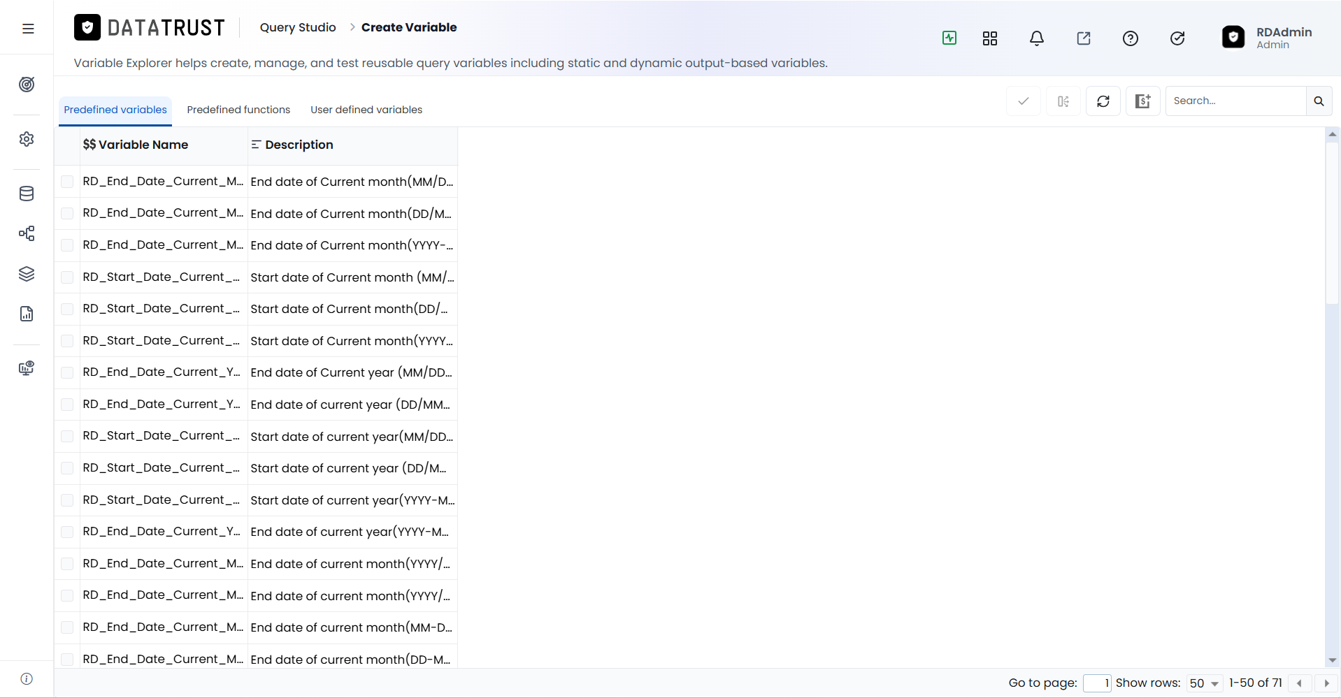
Task: Check row 'End date of Current month(DD/M...'
Action: (67, 213)
